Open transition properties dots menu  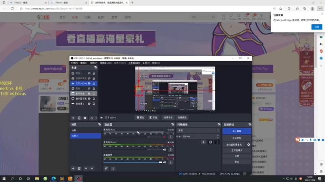pyautogui.click(x=217, y=142)
